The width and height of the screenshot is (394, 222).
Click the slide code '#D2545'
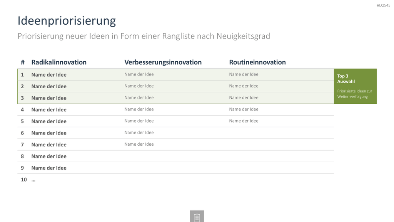click(384, 5)
